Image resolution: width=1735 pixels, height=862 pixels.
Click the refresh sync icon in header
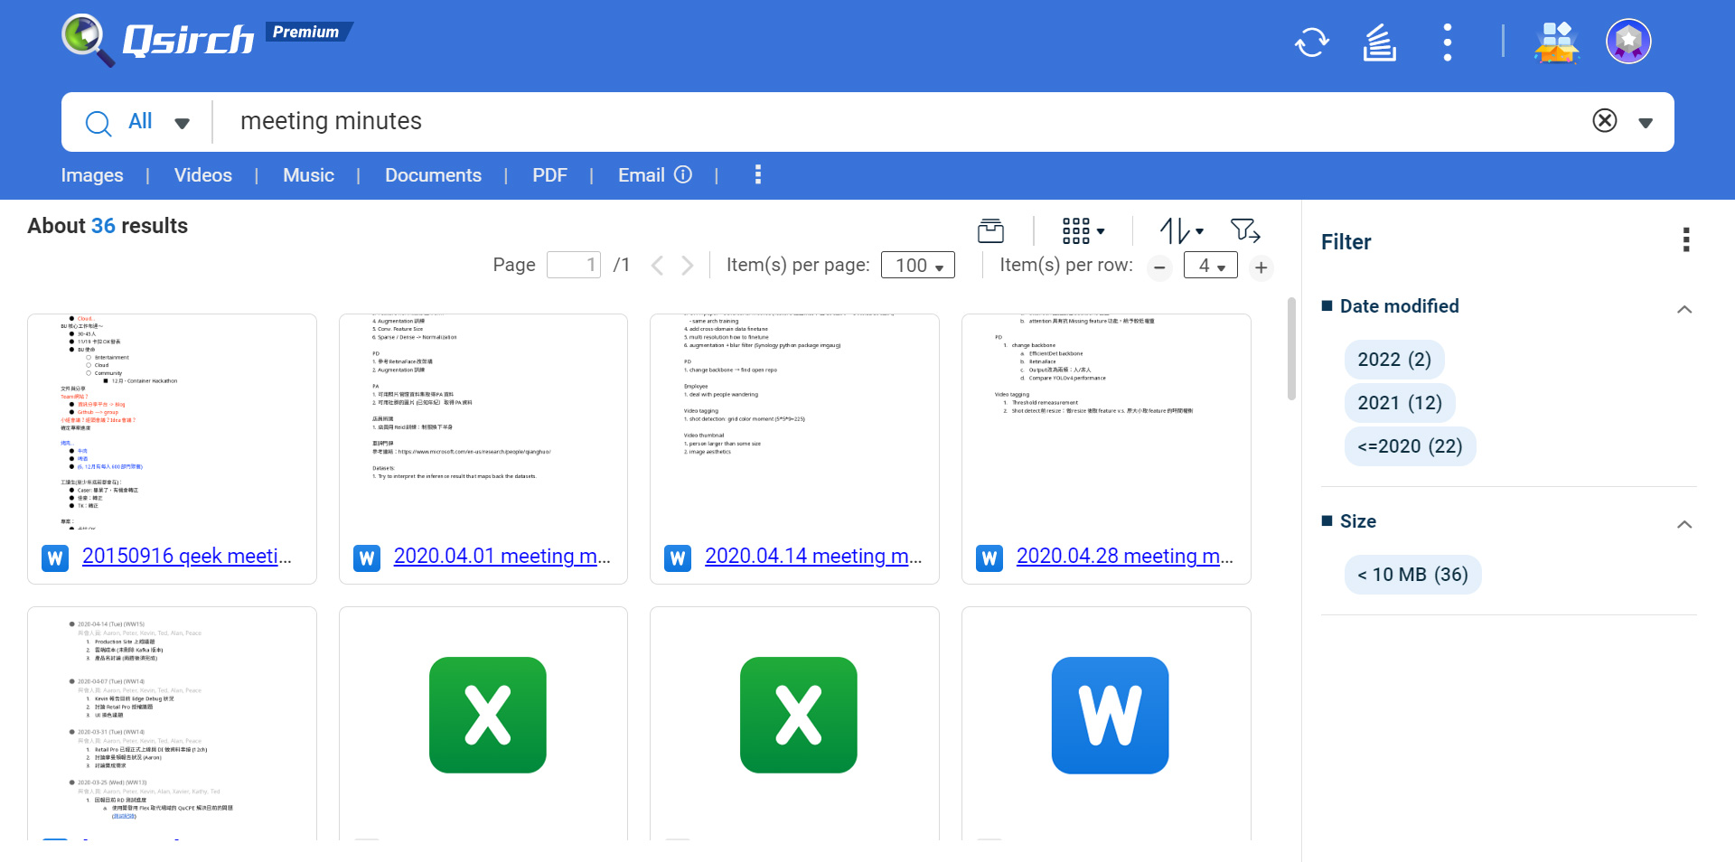(x=1311, y=42)
